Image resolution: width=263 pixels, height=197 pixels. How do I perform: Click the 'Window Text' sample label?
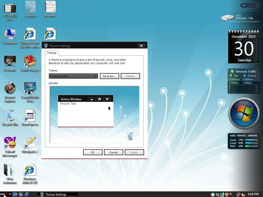click(68, 104)
